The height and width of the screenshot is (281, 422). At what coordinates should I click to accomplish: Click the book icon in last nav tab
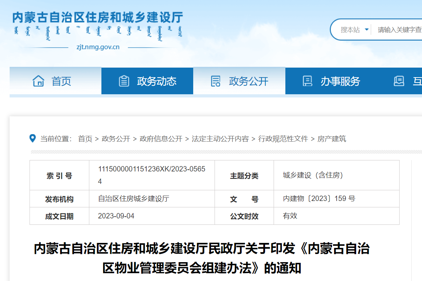(x=399, y=81)
